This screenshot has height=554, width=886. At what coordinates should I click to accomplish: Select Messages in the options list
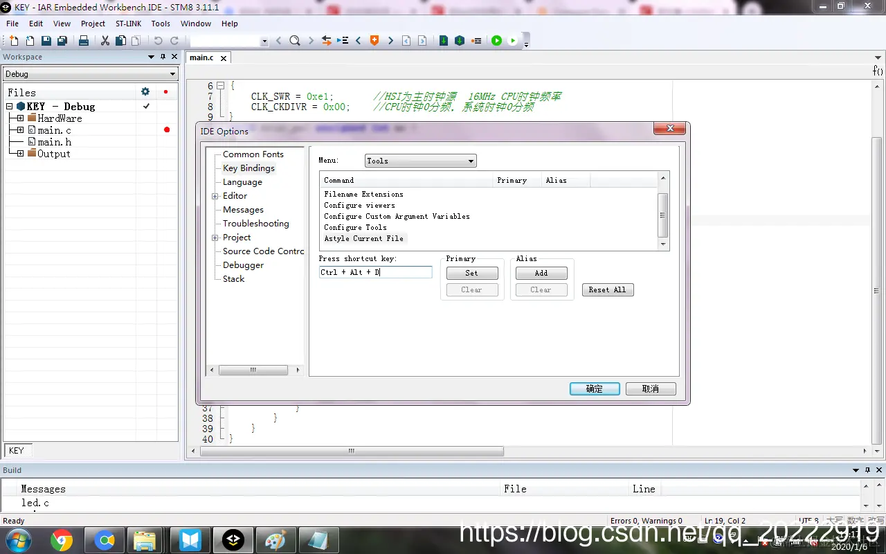[x=243, y=210]
